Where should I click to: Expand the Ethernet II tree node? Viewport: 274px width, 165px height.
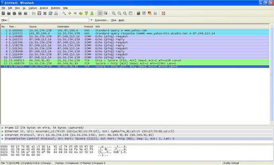tap(2, 132)
